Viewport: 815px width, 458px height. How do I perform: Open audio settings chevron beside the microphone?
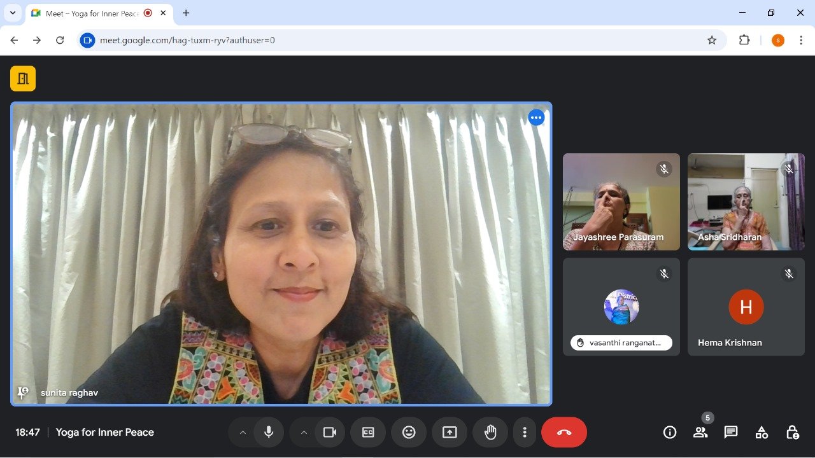click(x=243, y=432)
